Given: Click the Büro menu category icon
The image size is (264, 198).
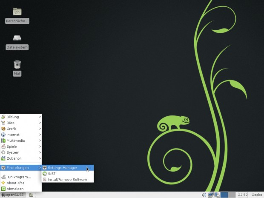Looking at the screenshot, I should point(3,123).
